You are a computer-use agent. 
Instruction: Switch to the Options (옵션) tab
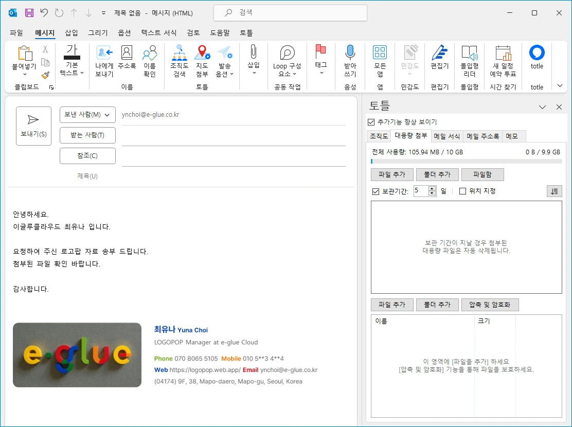[124, 33]
